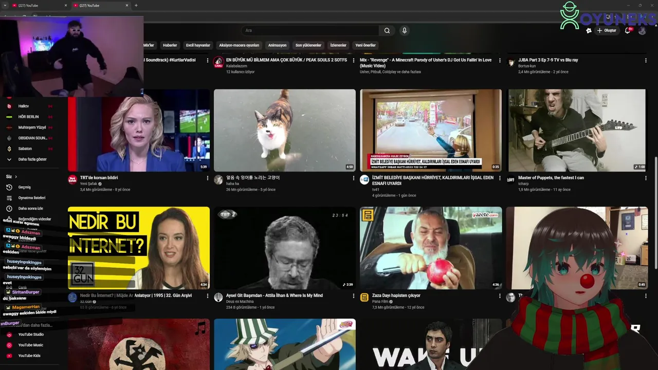Open options menu for Master of Puppets
Viewport: 658px width, 370px height.
point(646,178)
